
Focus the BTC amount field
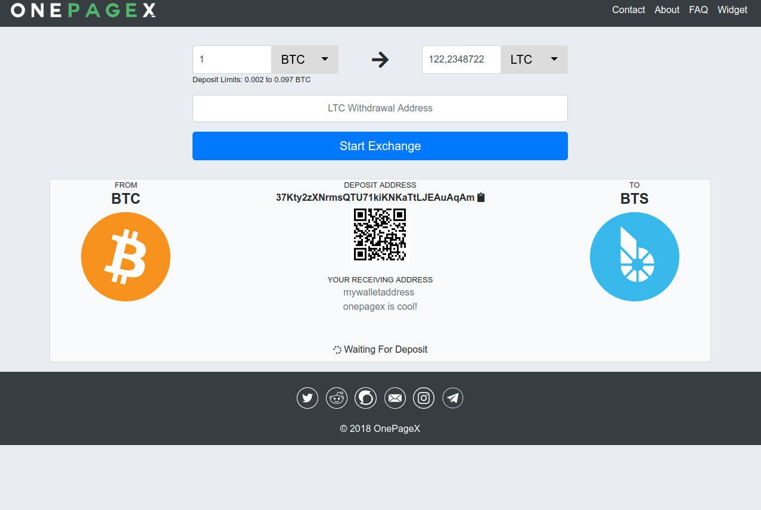(232, 60)
